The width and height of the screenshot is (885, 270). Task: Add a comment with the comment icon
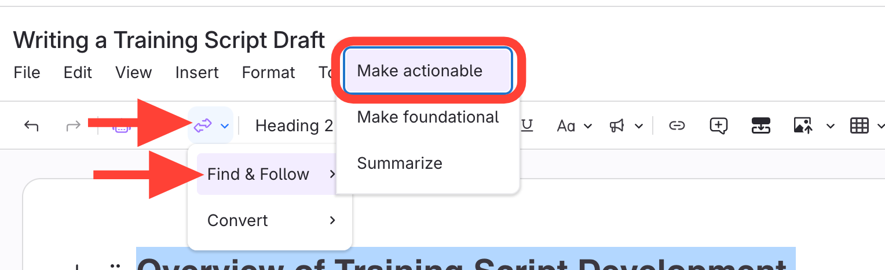point(718,125)
